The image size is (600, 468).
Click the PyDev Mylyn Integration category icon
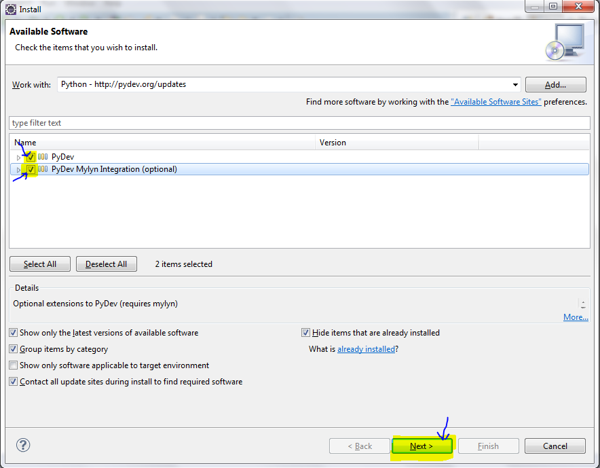43,169
